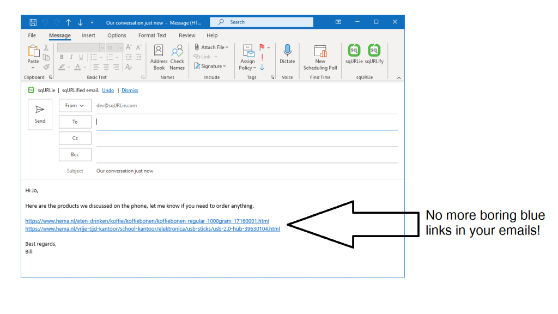Start Dictate voice input

pos(287,55)
